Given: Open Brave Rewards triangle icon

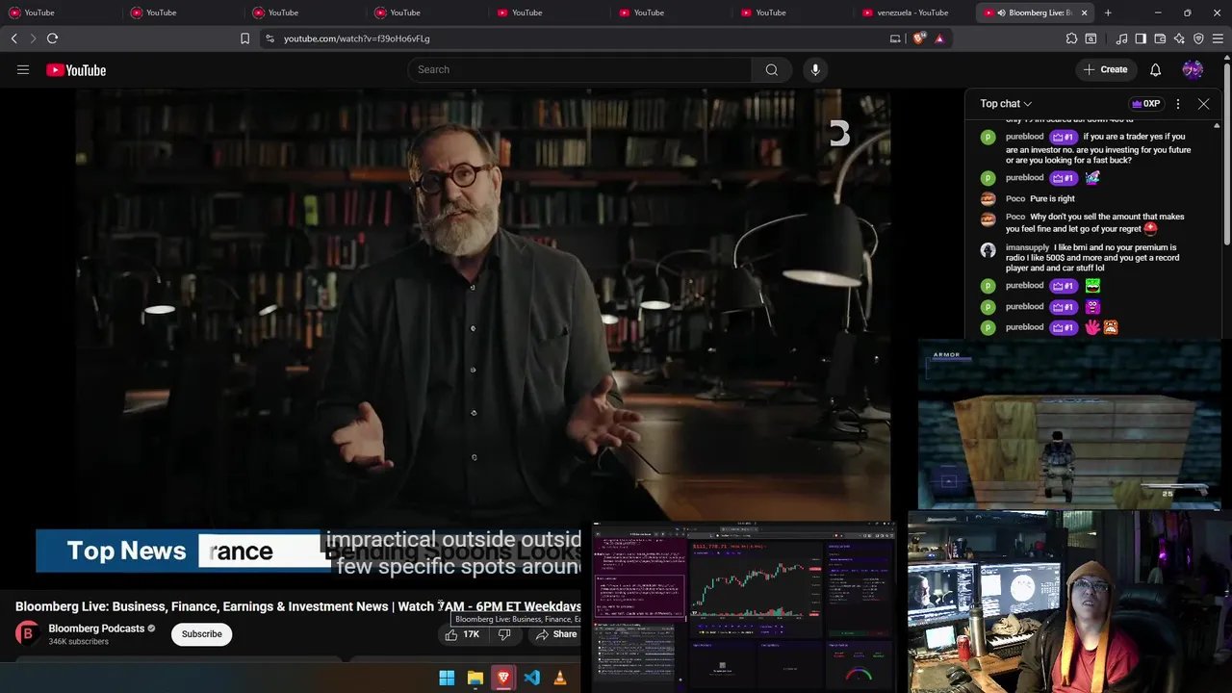Looking at the screenshot, I should [939, 38].
